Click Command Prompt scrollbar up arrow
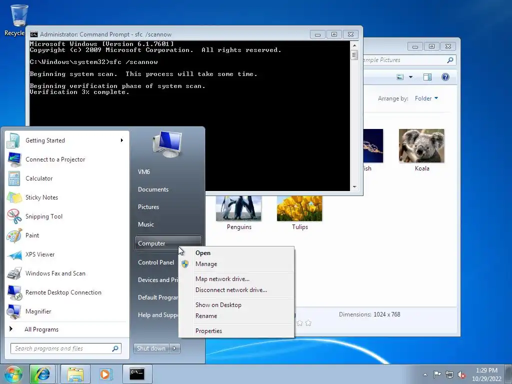 [x=354, y=45]
